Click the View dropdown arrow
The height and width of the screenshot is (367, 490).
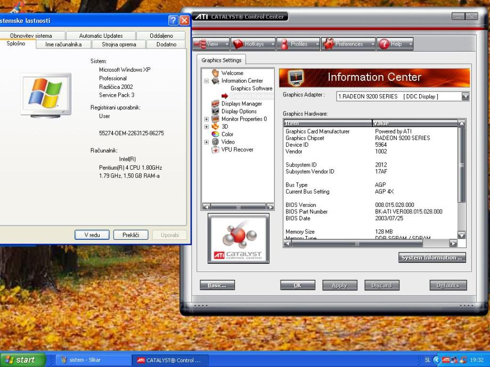[x=227, y=44]
